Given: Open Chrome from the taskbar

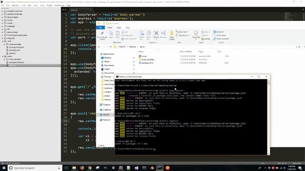Looking at the screenshot, I should pos(90,168).
